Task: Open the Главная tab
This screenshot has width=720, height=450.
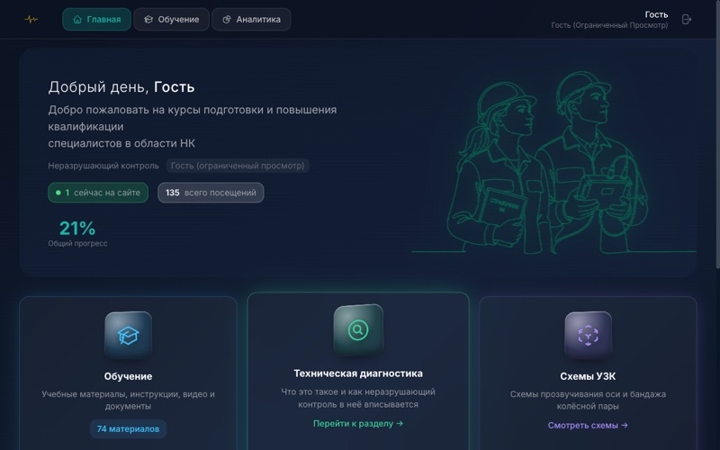Action: tap(97, 19)
